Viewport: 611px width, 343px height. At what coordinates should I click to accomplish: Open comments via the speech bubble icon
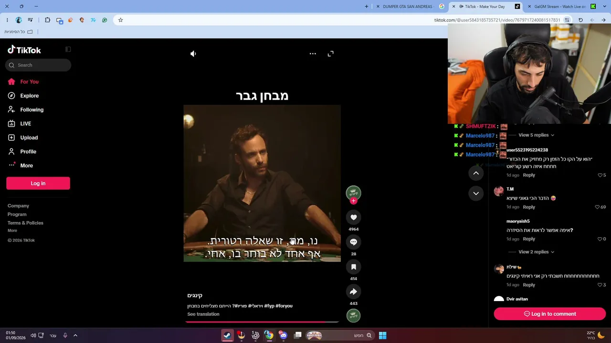354,242
